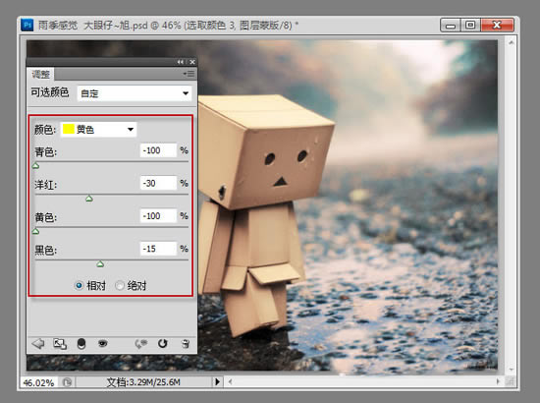This screenshot has width=540, height=403.
Task: Select the 相对 (Relative) radio button
Action: (x=79, y=285)
